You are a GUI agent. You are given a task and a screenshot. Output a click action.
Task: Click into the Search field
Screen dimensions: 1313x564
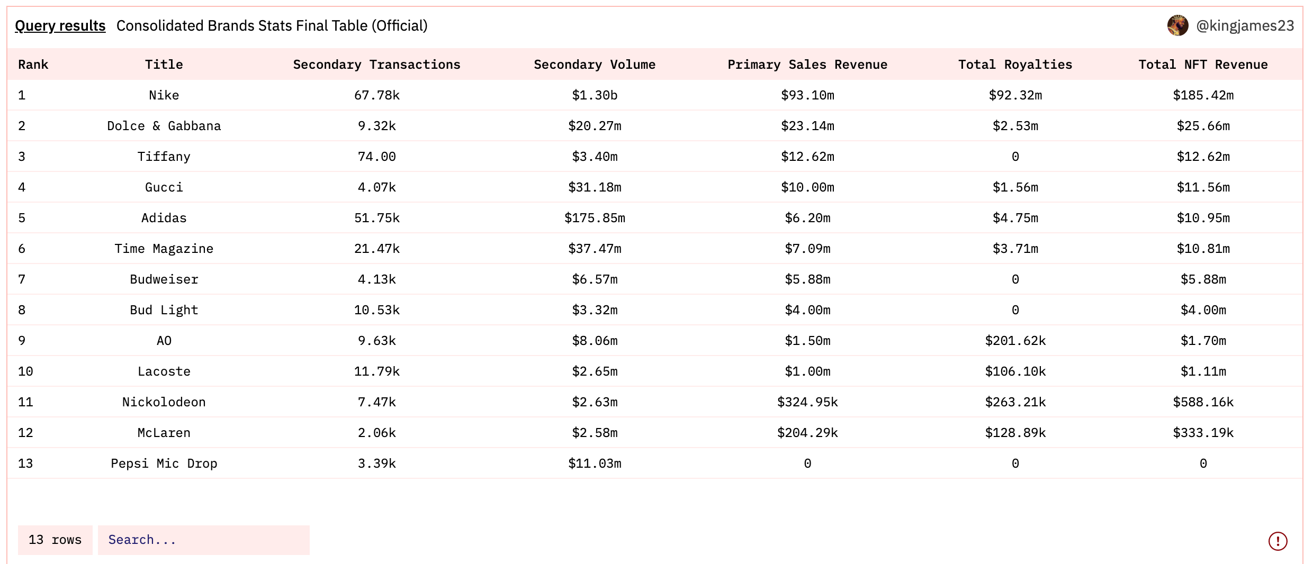point(203,540)
